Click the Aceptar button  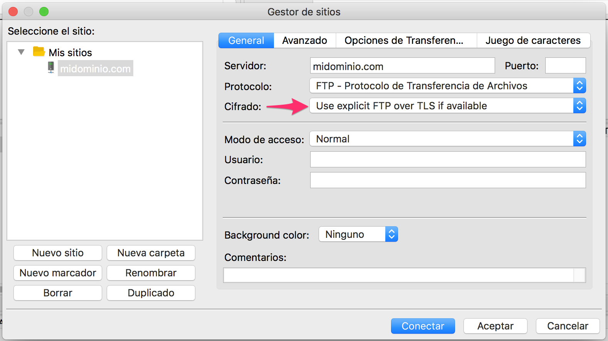point(495,326)
